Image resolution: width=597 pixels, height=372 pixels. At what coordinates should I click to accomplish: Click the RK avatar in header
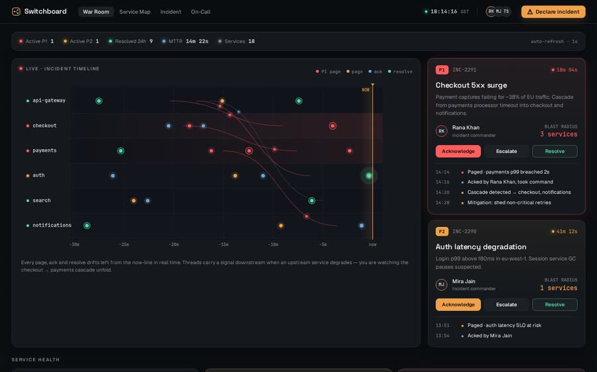coord(491,11)
